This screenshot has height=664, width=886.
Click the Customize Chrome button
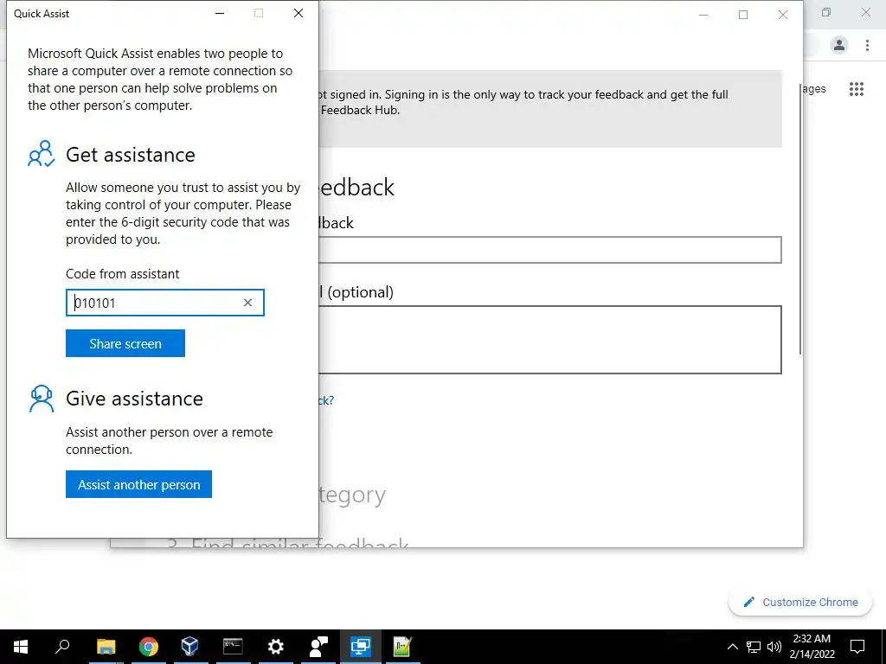pos(800,603)
